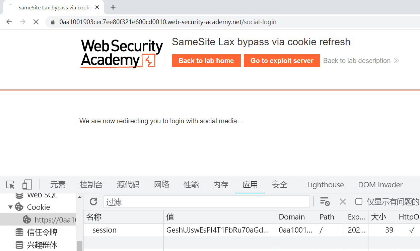Viewport: 420px width, 251px height.
Task: Open the 控制台 tab
Action: click(x=91, y=185)
